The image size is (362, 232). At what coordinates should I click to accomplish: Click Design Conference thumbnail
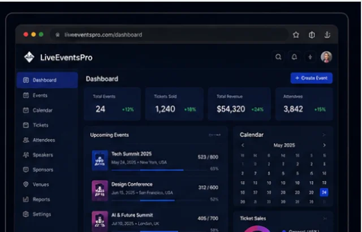[x=100, y=191]
